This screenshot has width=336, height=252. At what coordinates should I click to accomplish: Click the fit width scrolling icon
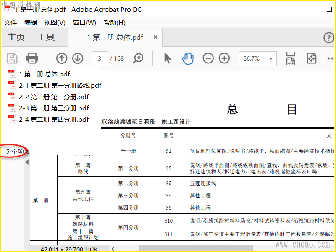point(291,58)
